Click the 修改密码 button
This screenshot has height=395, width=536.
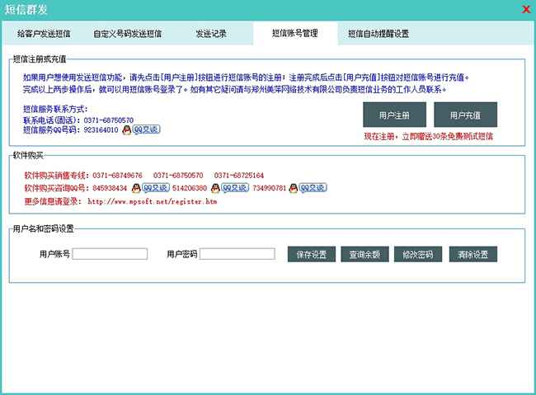point(419,254)
